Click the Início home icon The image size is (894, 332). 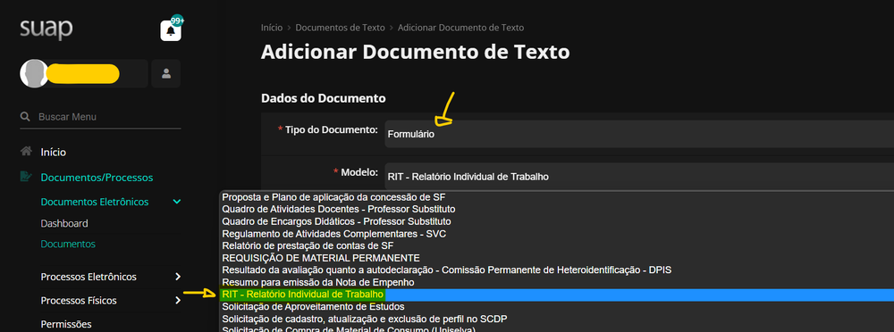point(26,152)
